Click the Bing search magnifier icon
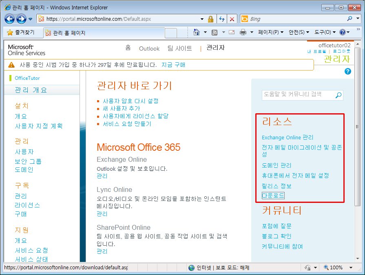 pos(350,19)
